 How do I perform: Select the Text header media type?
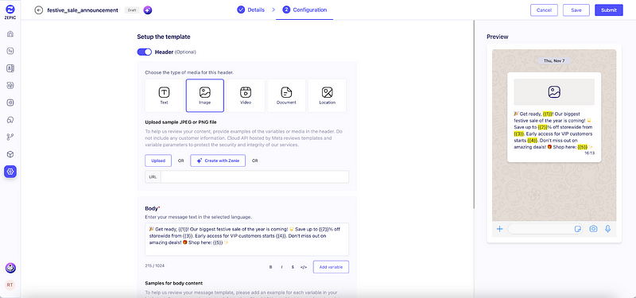164,95
